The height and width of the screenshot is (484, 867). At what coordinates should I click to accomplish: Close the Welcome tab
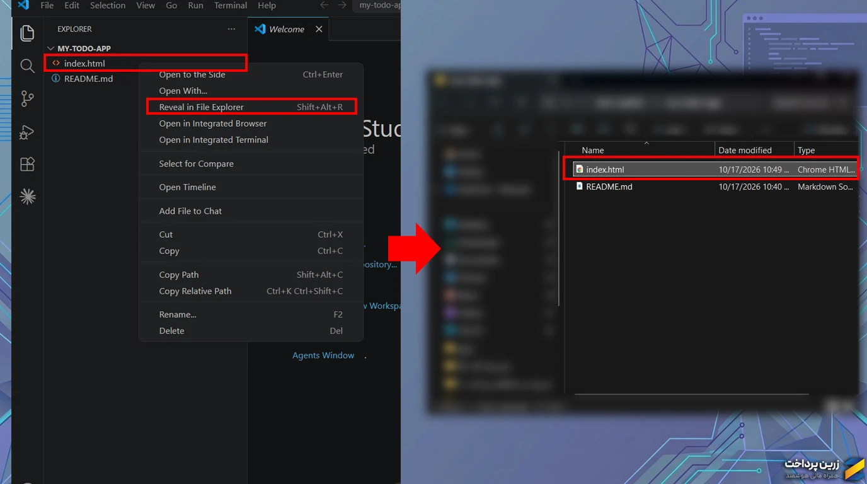tap(319, 29)
